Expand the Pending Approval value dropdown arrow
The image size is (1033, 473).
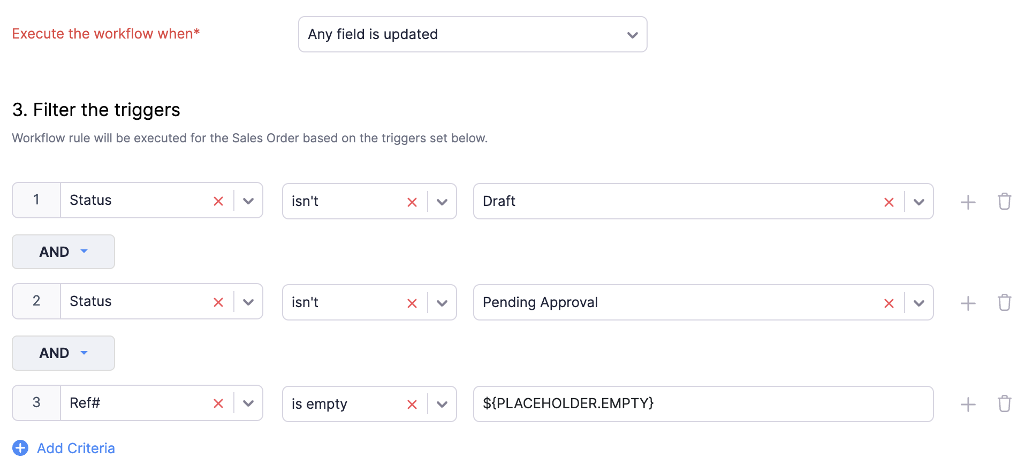click(x=919, y=303)
